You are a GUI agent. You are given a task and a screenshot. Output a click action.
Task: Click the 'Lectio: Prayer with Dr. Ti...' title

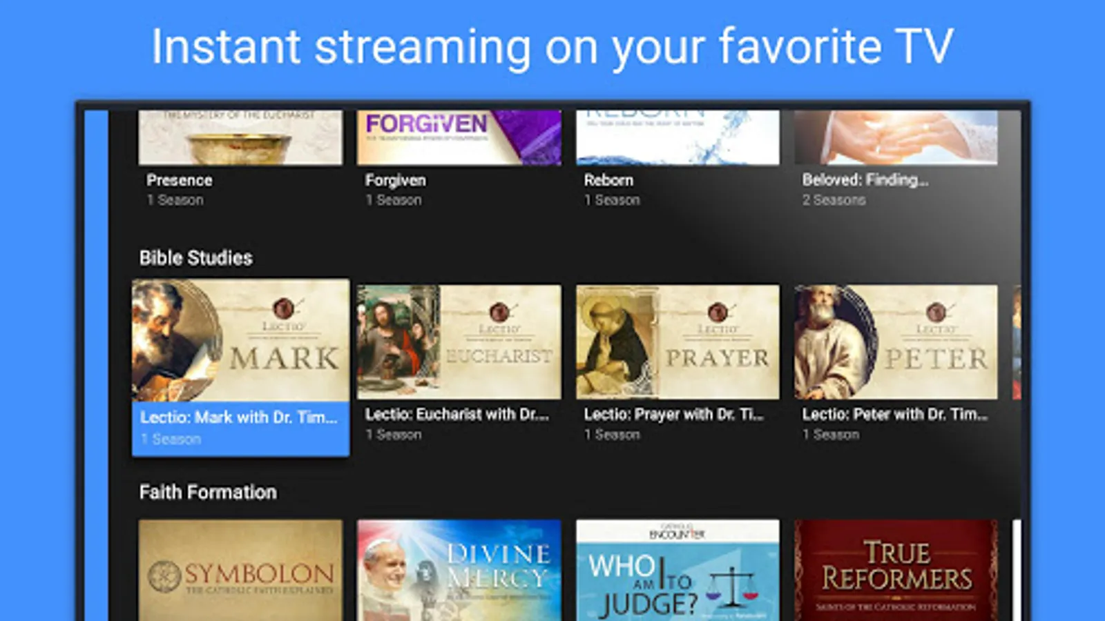(x=674, y=414)
